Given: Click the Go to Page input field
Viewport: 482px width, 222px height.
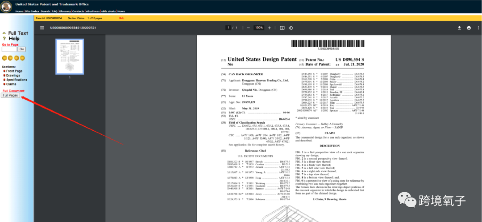Looking at the screenshot, I should 9,49.
